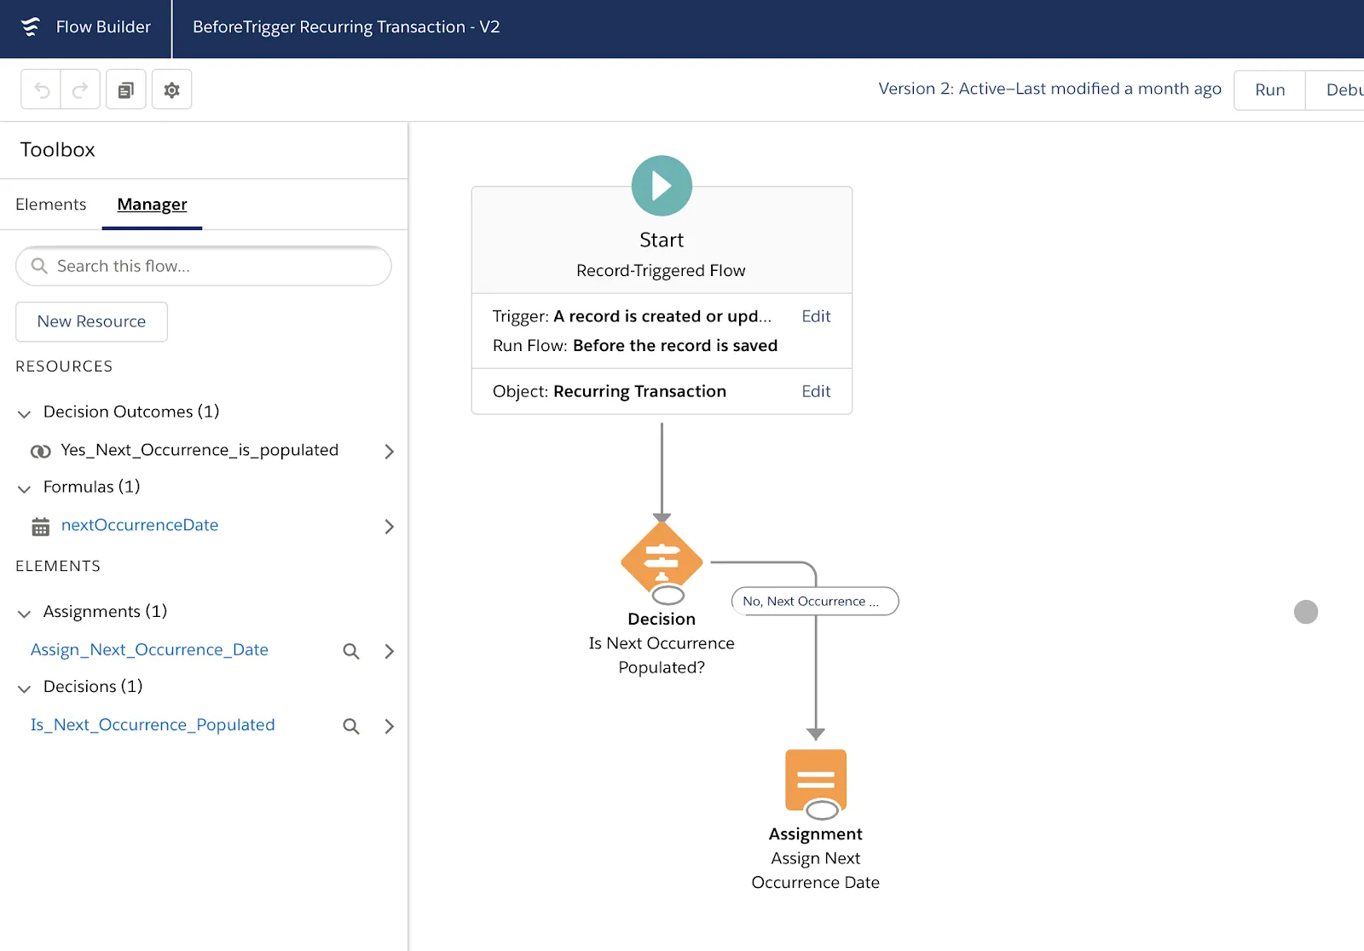The image size is (1364, 951).
Task: Open the copy/paste elements toolbar icon
Action: pos(126,89)
